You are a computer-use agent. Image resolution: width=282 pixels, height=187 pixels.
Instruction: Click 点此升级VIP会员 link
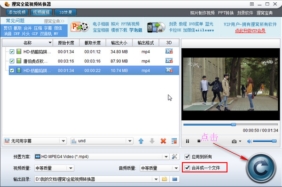tap(250, 31)
